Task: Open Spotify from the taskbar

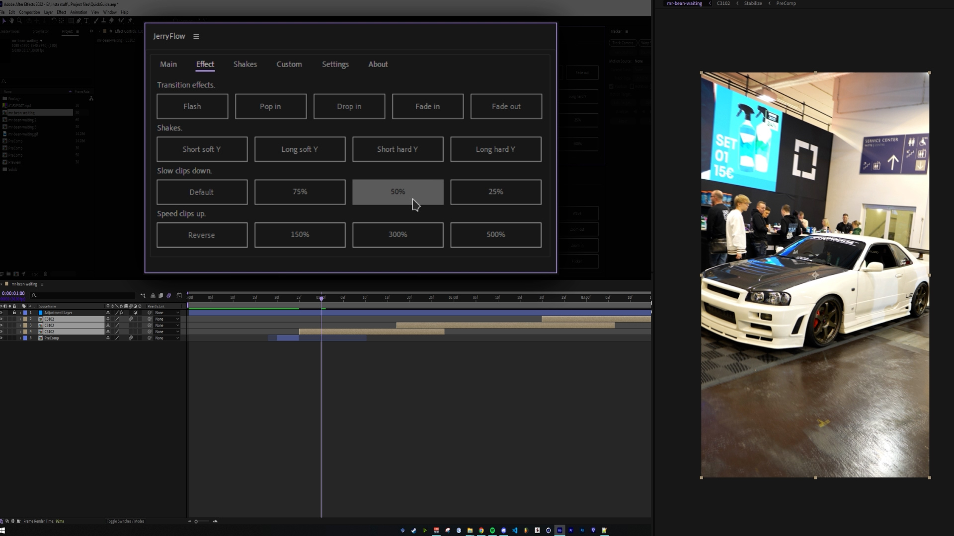Action: (492, 530)
